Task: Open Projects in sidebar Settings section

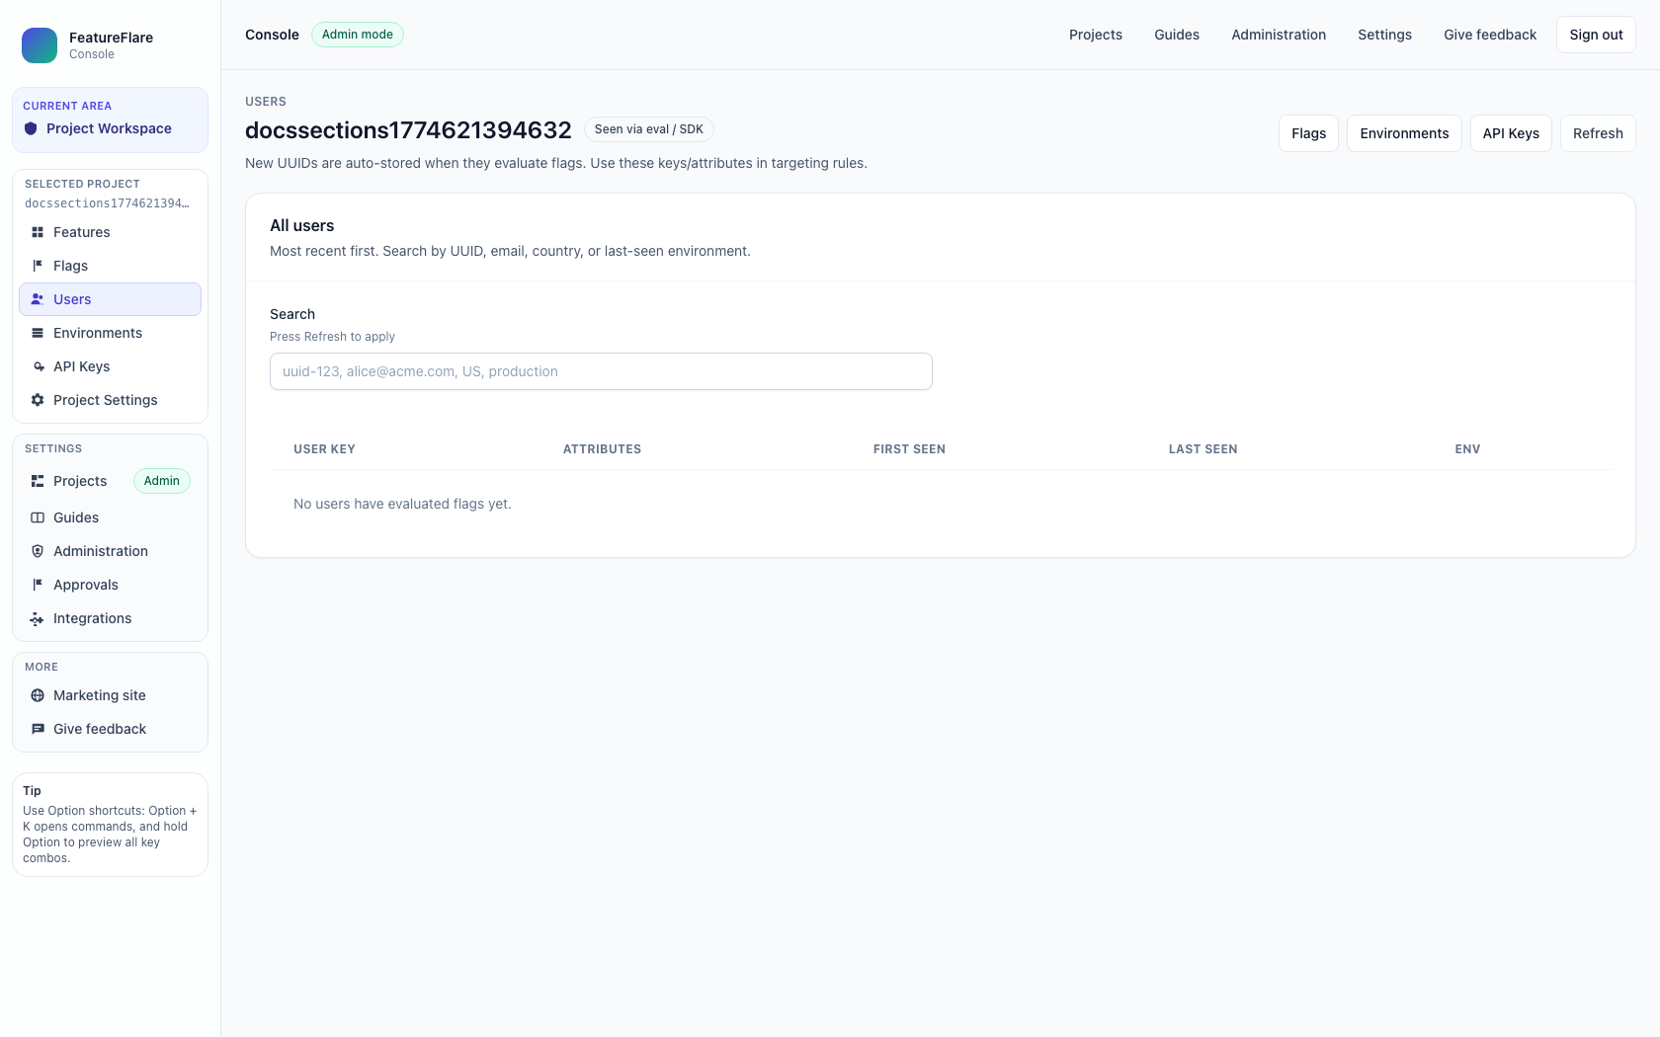Action: point(110,481)
